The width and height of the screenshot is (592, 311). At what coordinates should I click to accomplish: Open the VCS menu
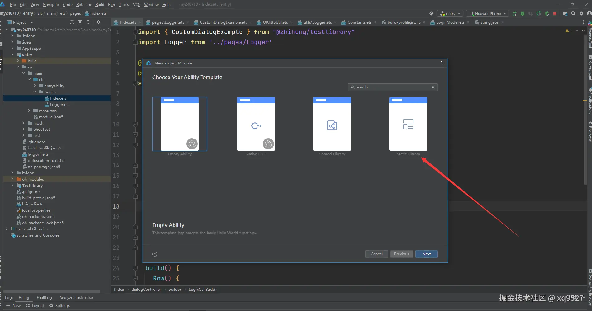[x=136, y=4]
